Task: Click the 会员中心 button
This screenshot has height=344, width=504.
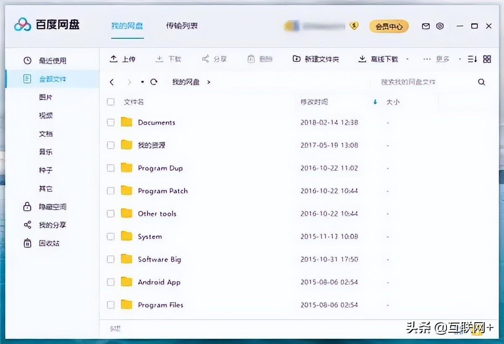Action: [388, 26]
